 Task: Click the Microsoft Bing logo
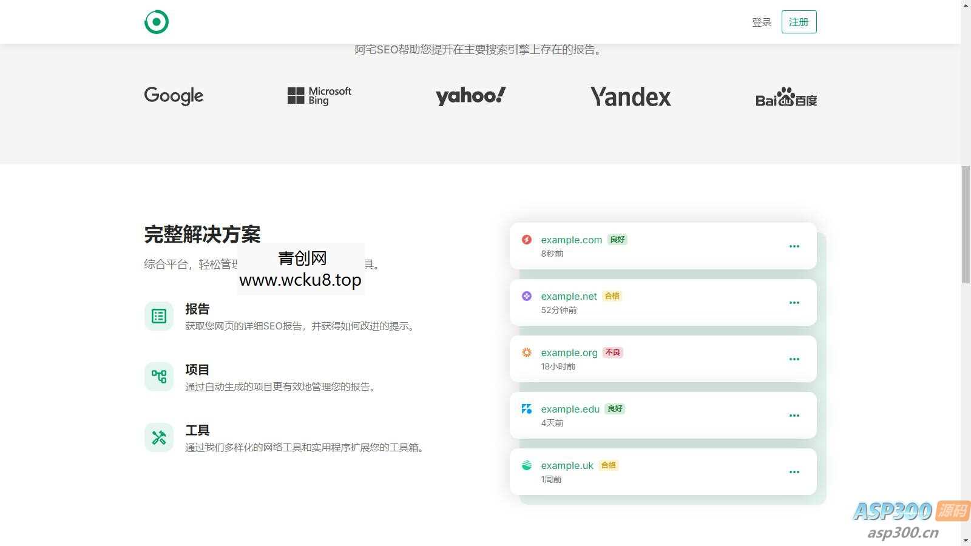tap(319, 96)
